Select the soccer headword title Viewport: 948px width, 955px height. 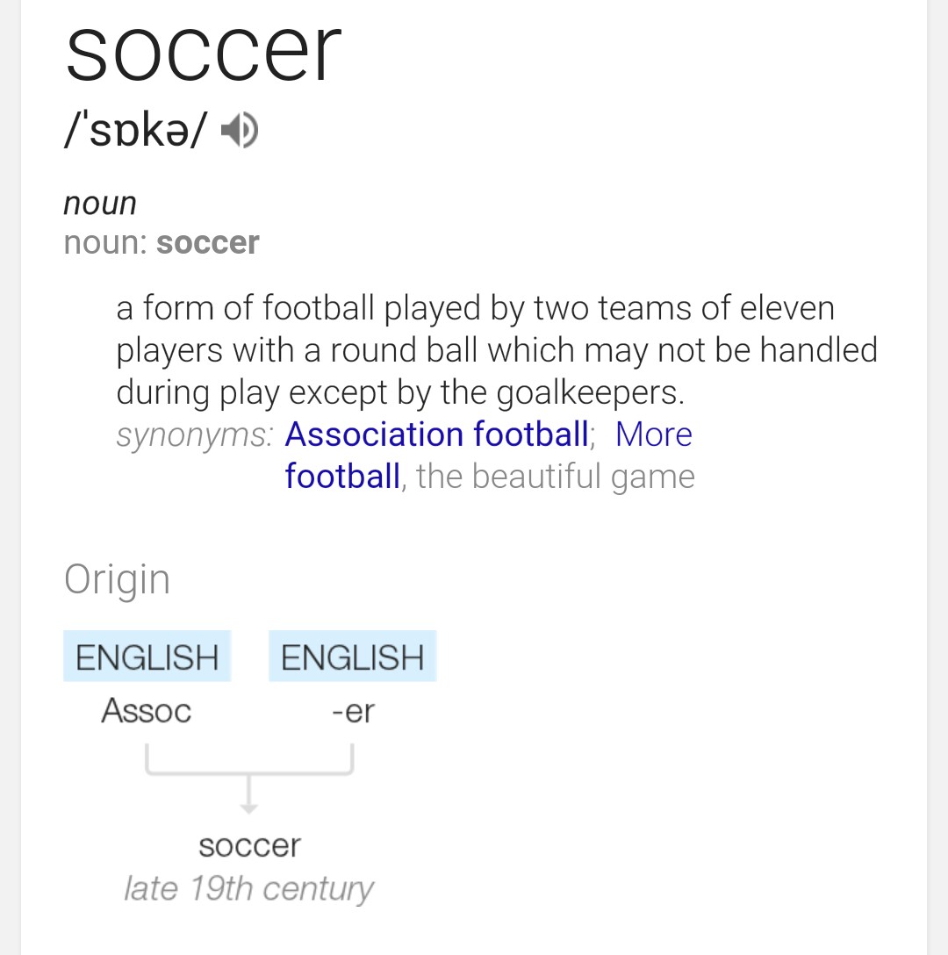pos(204,51)
